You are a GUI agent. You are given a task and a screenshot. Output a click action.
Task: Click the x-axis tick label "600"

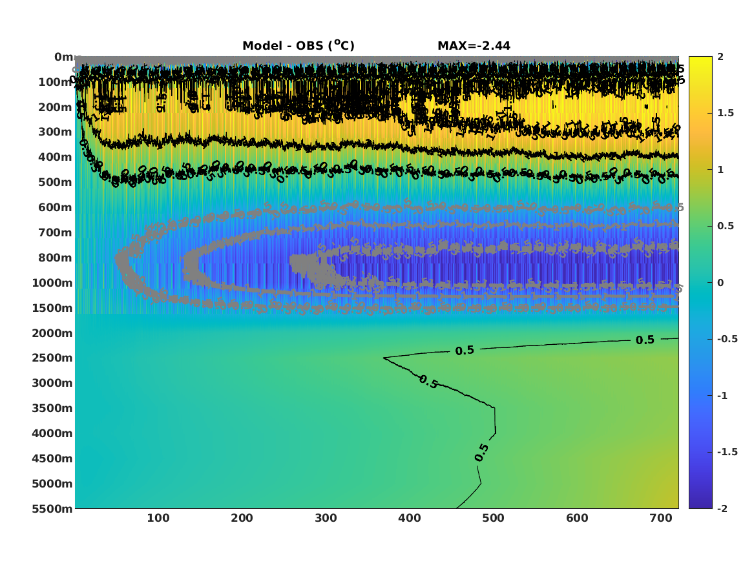(x=577, y=518)
